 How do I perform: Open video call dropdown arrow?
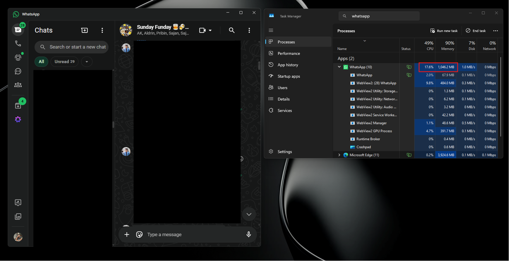coord(210,30)
